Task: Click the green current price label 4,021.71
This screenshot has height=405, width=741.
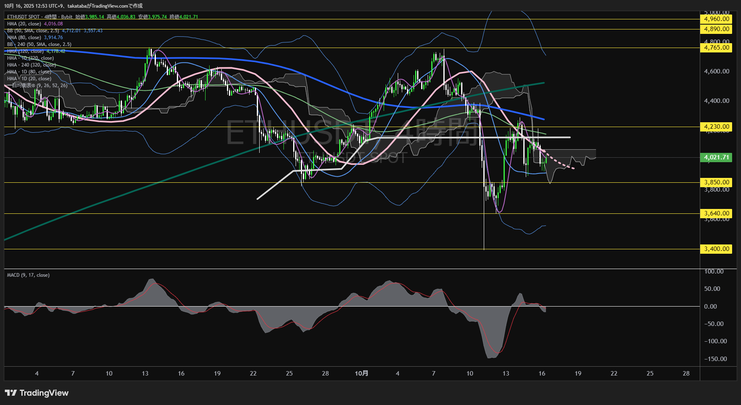Action: (716, 157)
